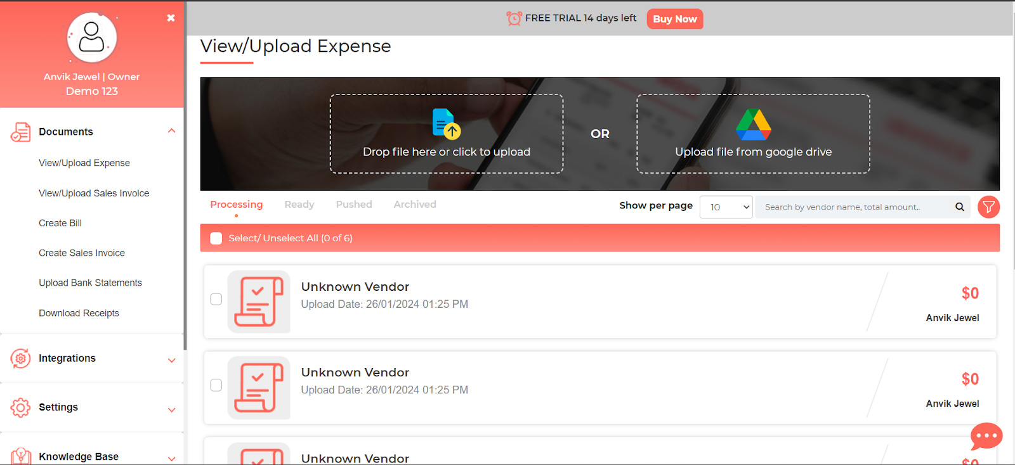Open the chat bubble widget
Screen dimensions: 1015x465
(x=986, y=436)
